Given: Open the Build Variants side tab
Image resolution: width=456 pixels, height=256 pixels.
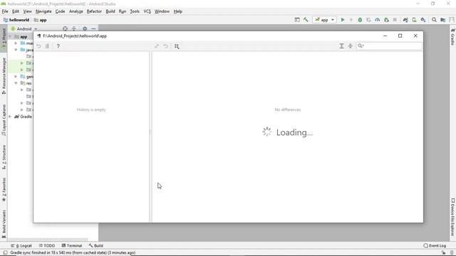Looking at the screenshot, I should [x=4, y=224].
